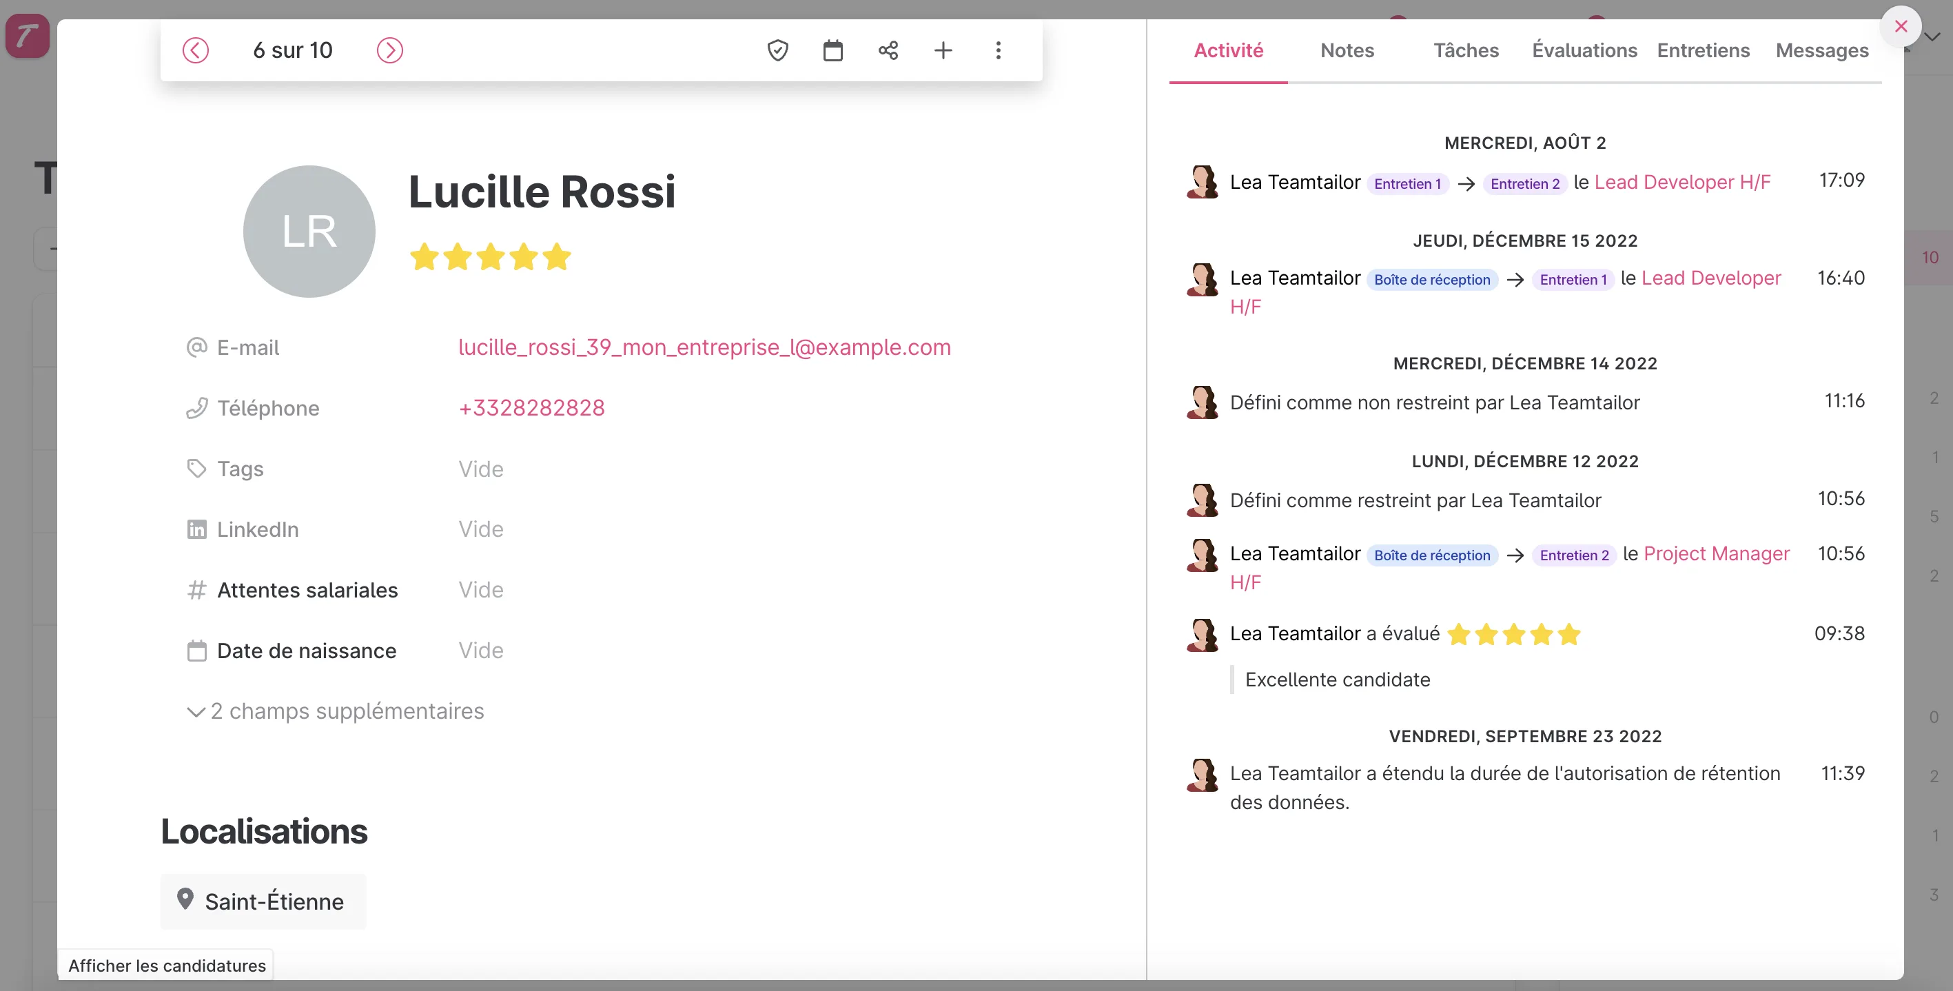The height and width of the screenshot is (991, 1953).
Task: Open Lead Developer H/F link from August 2
Action: point(1682,182)
